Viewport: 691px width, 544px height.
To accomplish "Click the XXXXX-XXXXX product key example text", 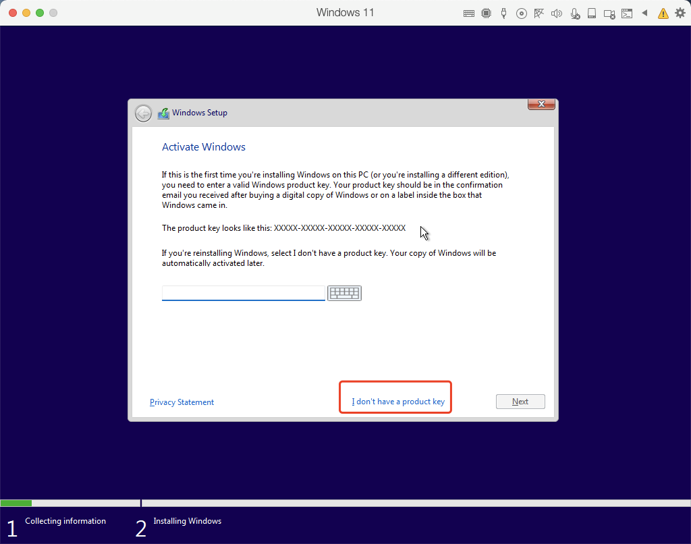I will pos(339,228).
